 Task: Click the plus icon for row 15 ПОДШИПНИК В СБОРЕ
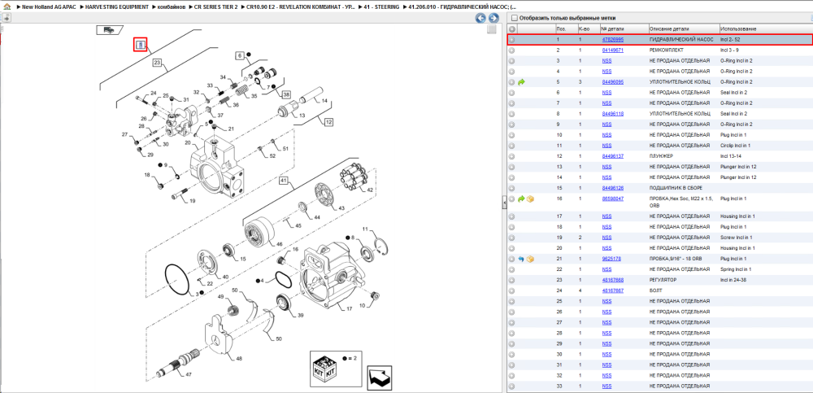(x=511, y=188)
